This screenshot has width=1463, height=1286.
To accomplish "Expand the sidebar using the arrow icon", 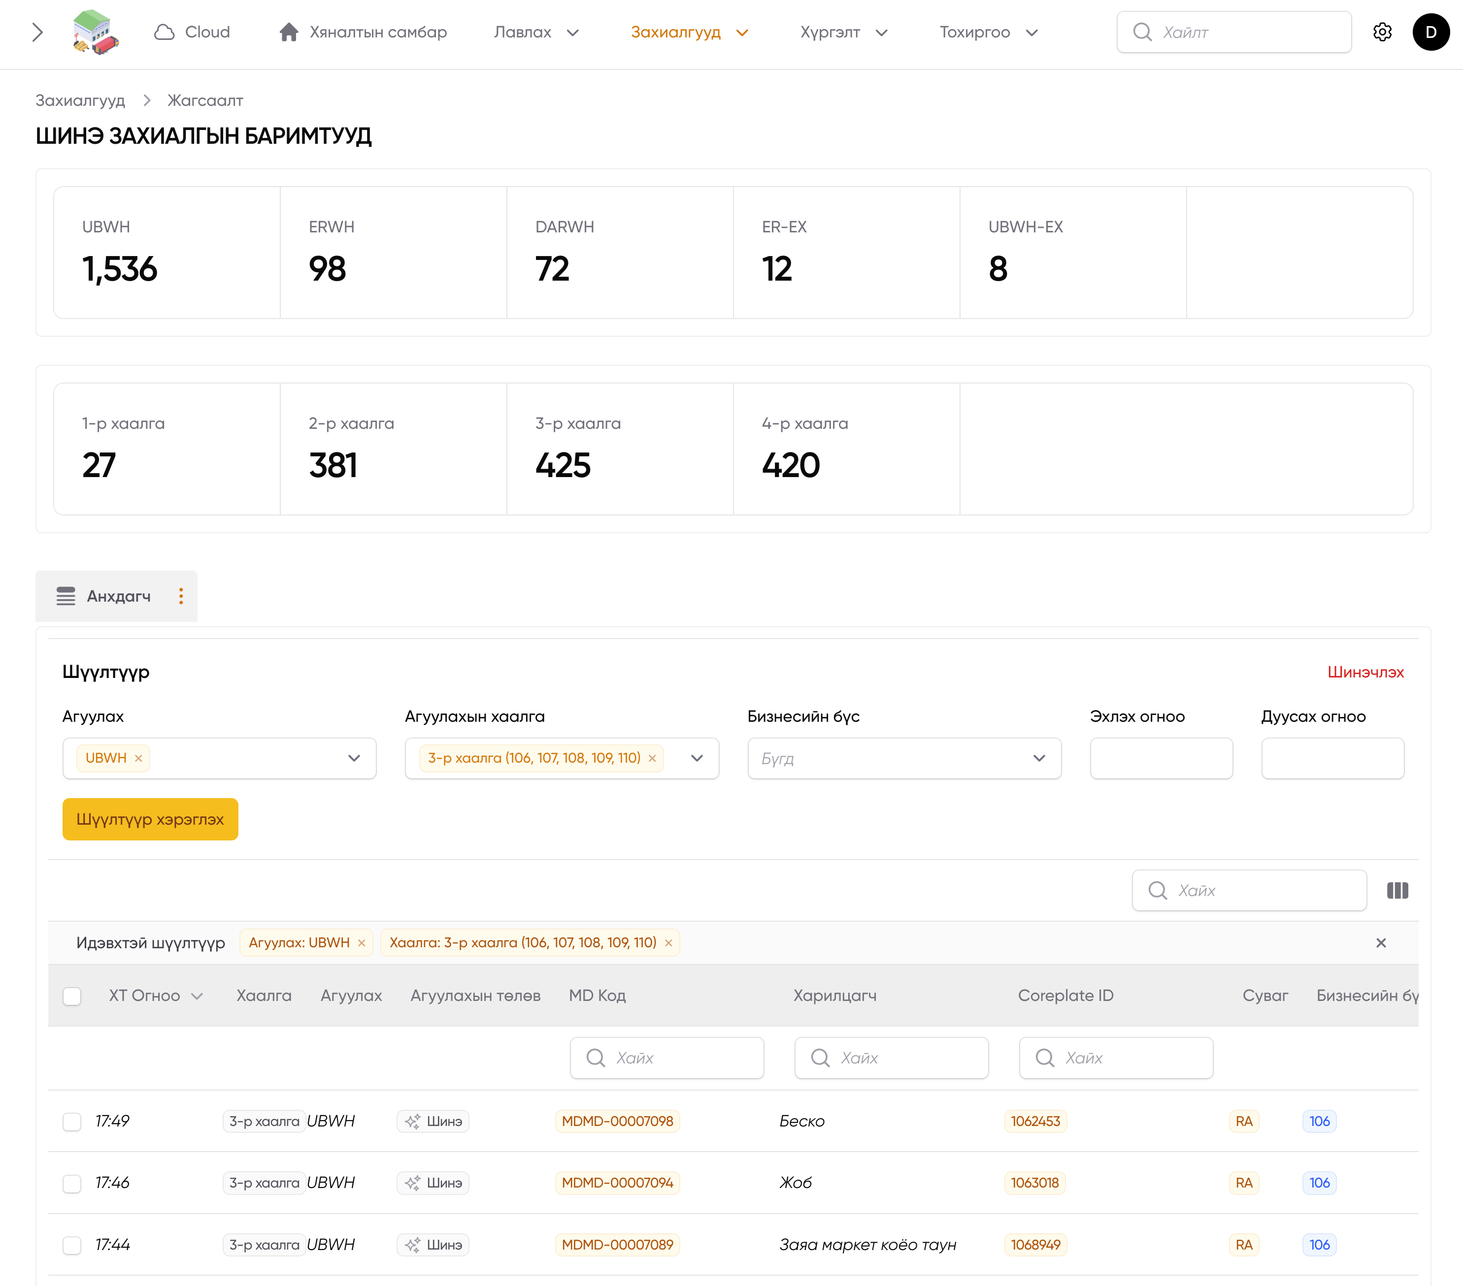I will [x=37, y=32].
